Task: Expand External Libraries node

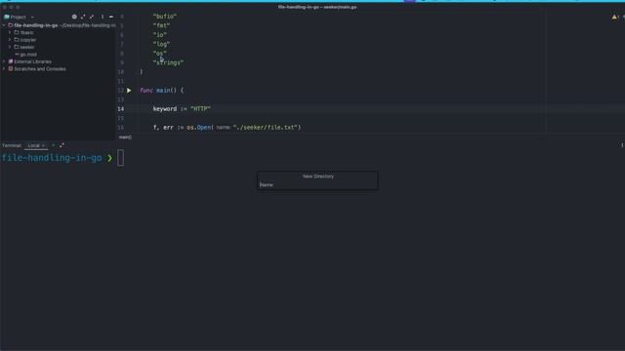Action: pyautogui.click(x=4, y=61)
